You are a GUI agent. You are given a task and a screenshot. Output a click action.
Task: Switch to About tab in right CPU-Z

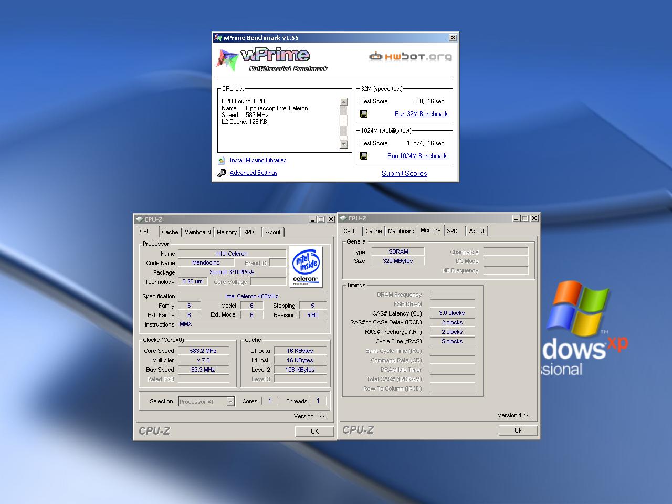pyautogui.click(x=476, y=231)
